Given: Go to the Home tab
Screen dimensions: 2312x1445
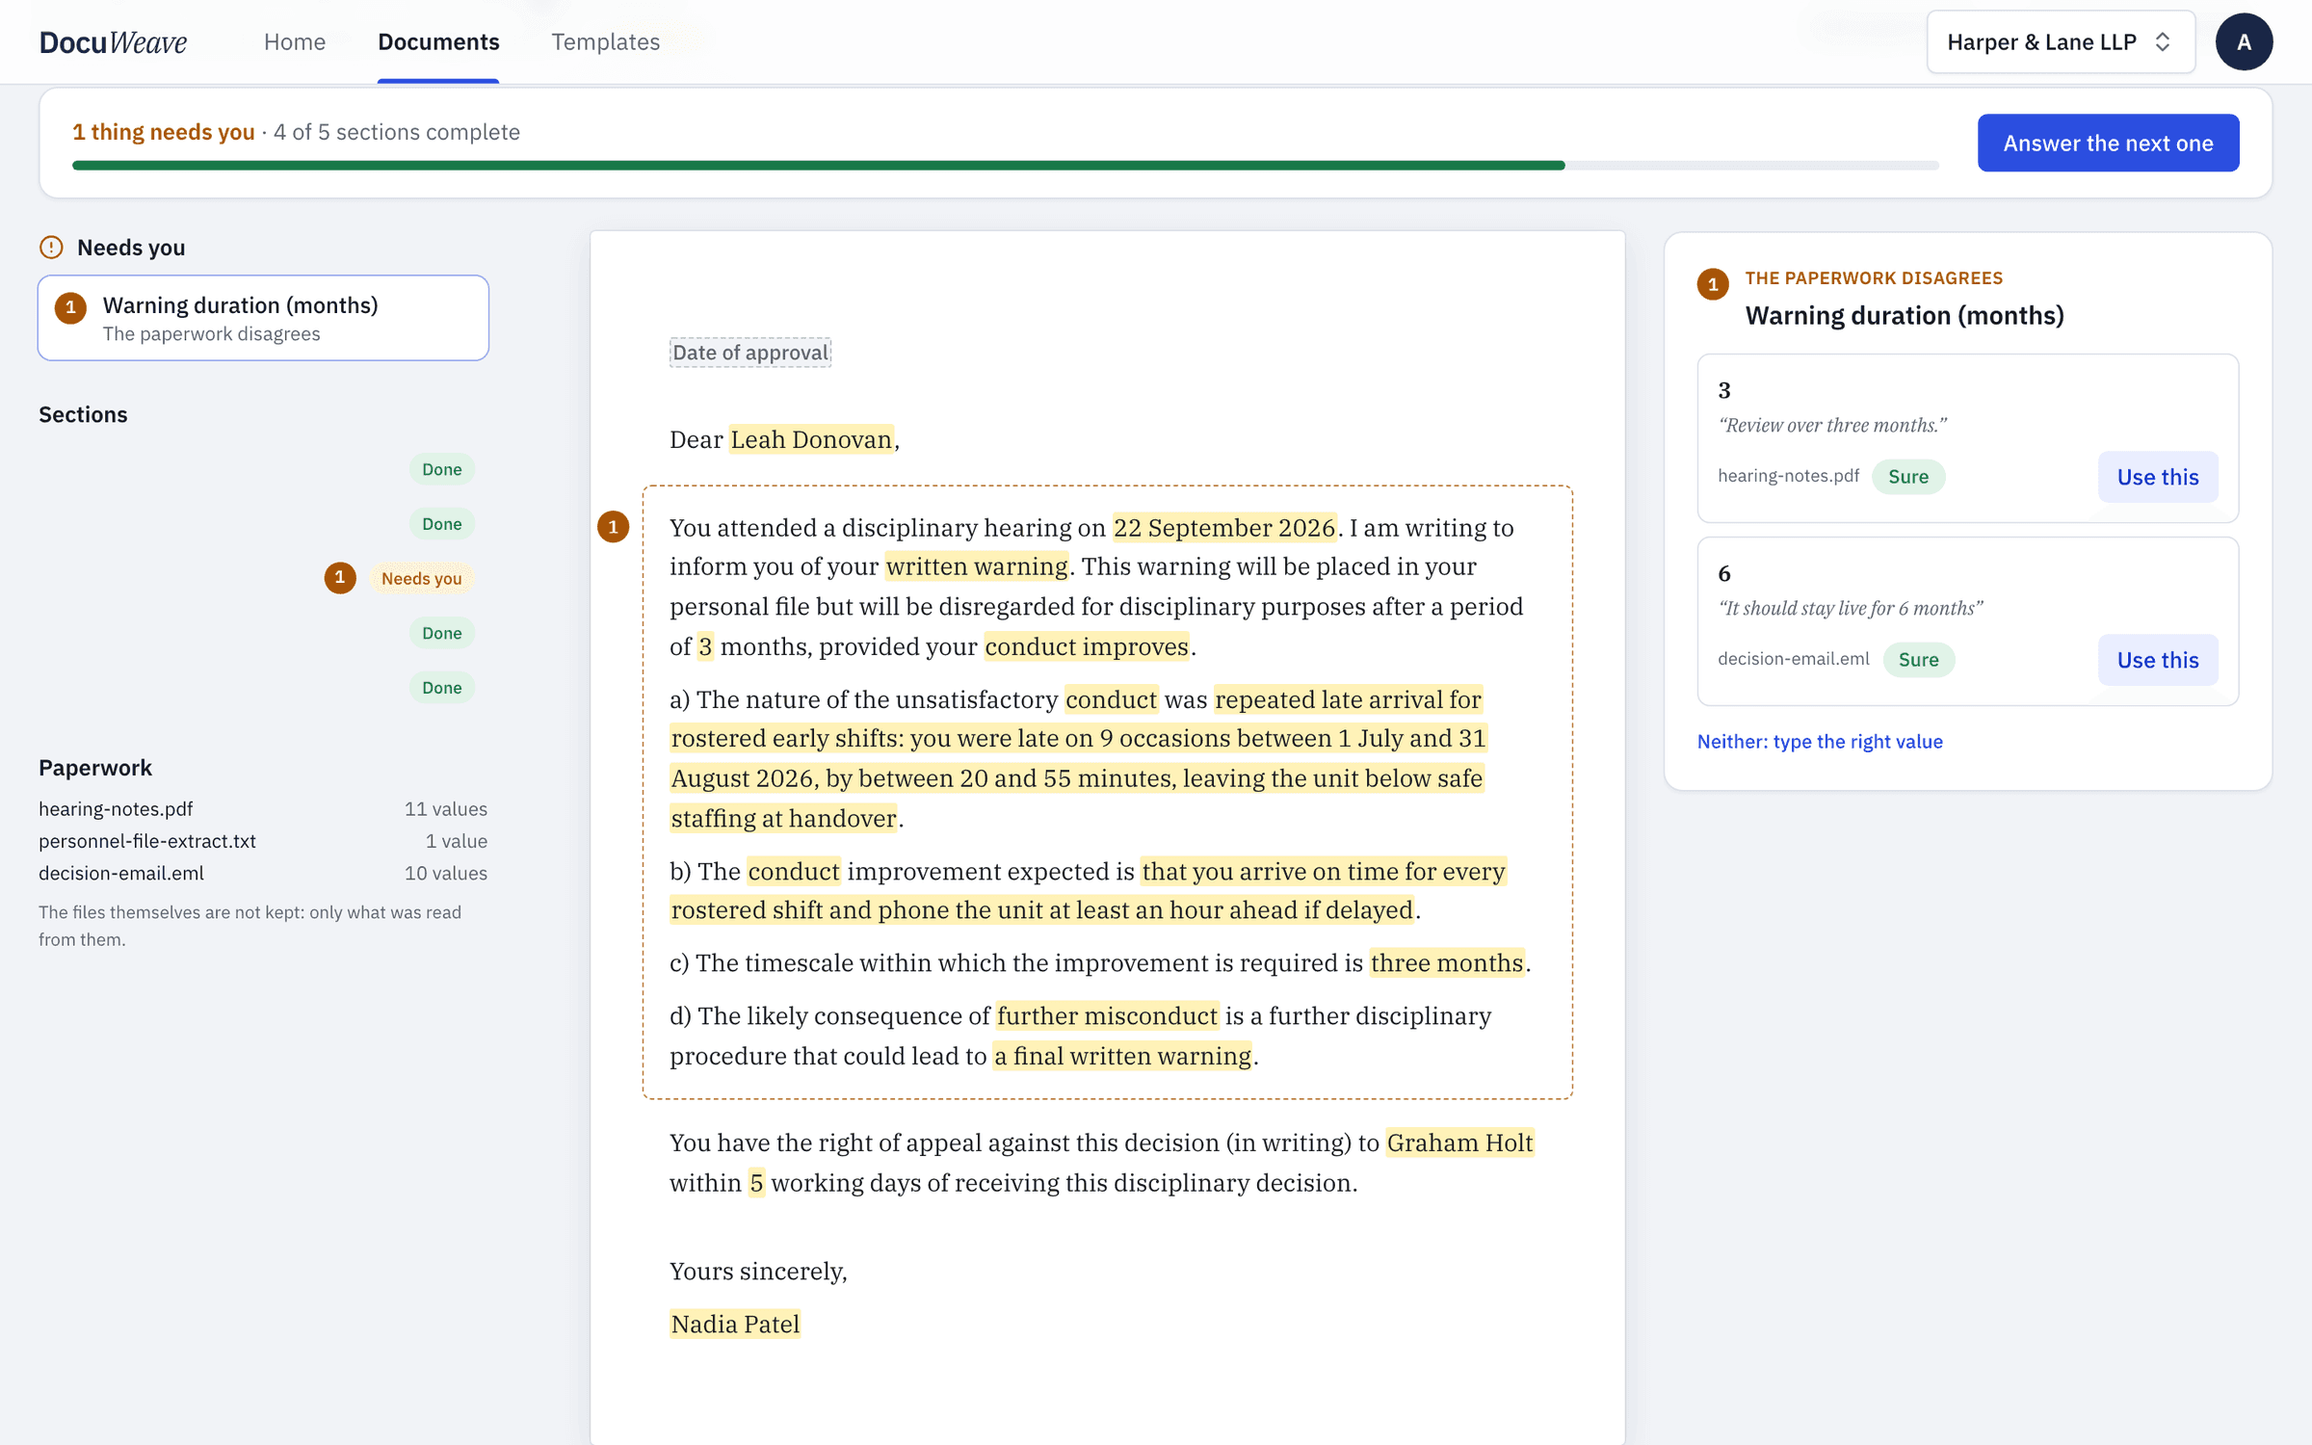Looking at the screenshot, I should coord(295,41).
